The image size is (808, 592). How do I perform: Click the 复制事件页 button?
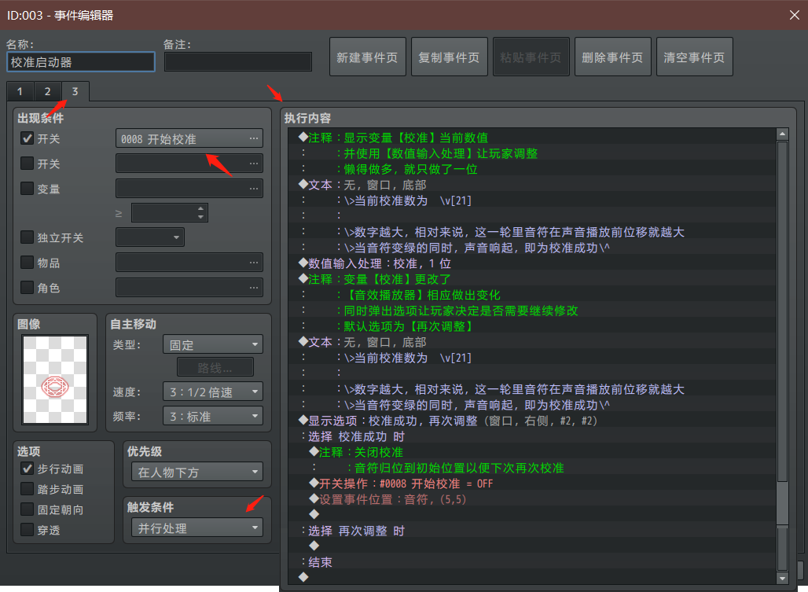[450, 57]
